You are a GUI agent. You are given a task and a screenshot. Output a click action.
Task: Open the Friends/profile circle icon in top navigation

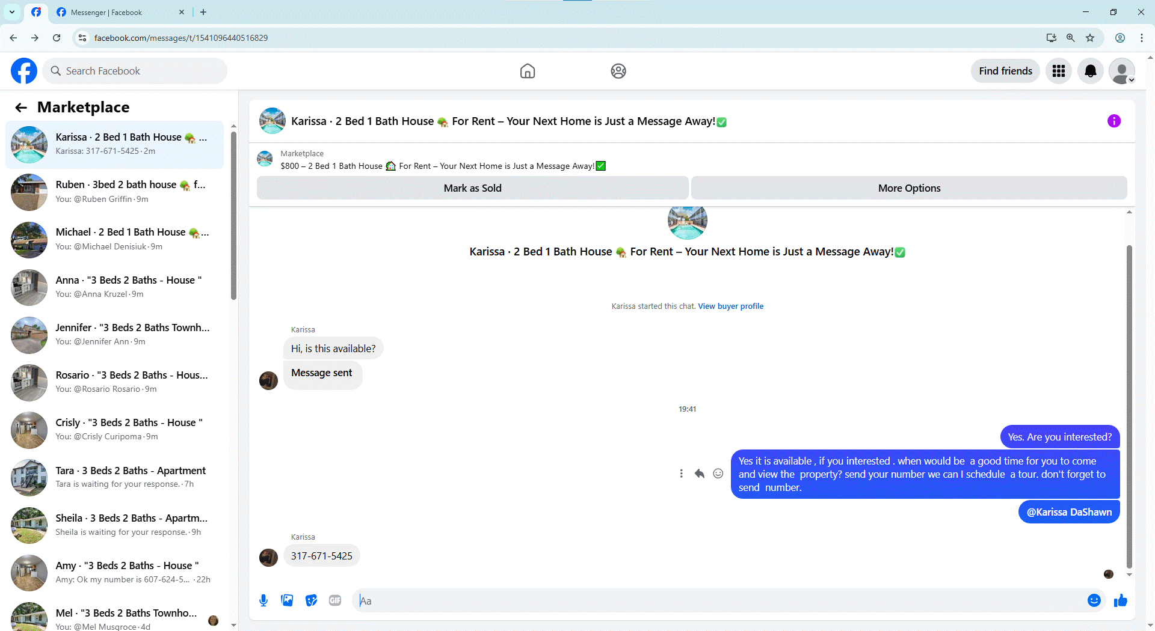click(618, 71)
